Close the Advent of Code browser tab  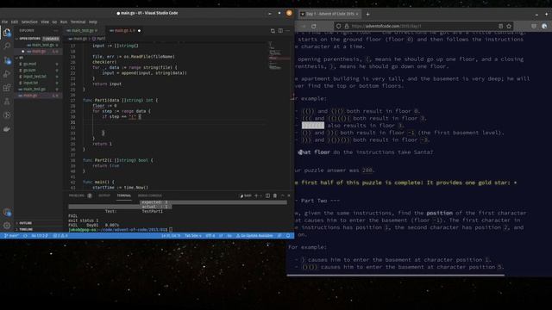tap(357, 14)
